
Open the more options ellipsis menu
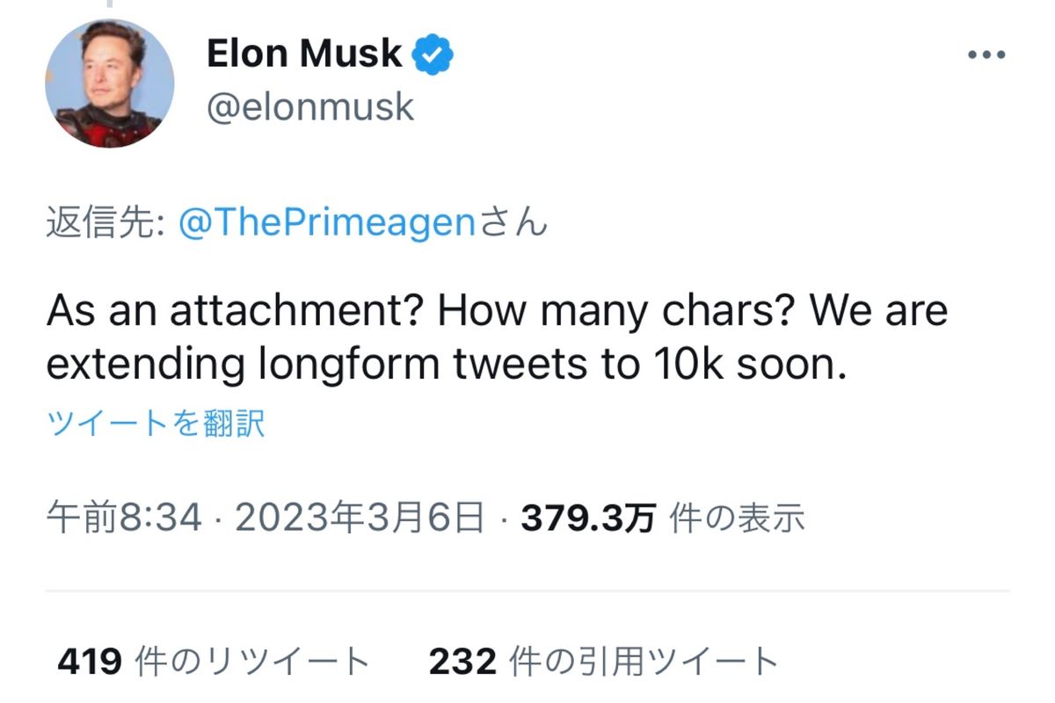(986, 53)
